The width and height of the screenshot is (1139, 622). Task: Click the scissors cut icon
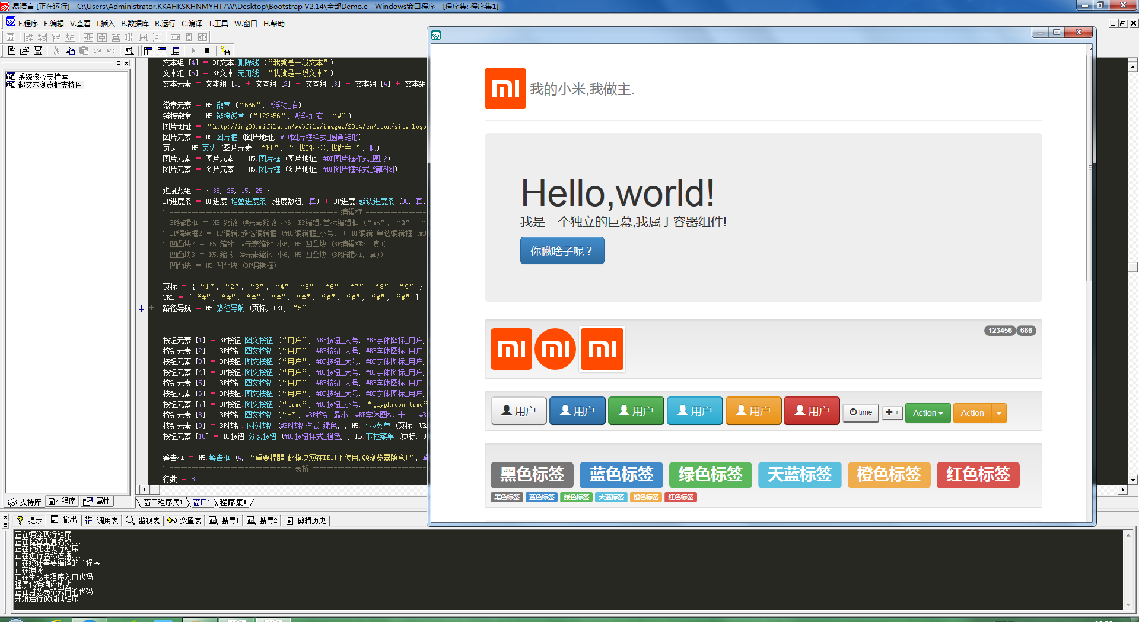point(56,51)
